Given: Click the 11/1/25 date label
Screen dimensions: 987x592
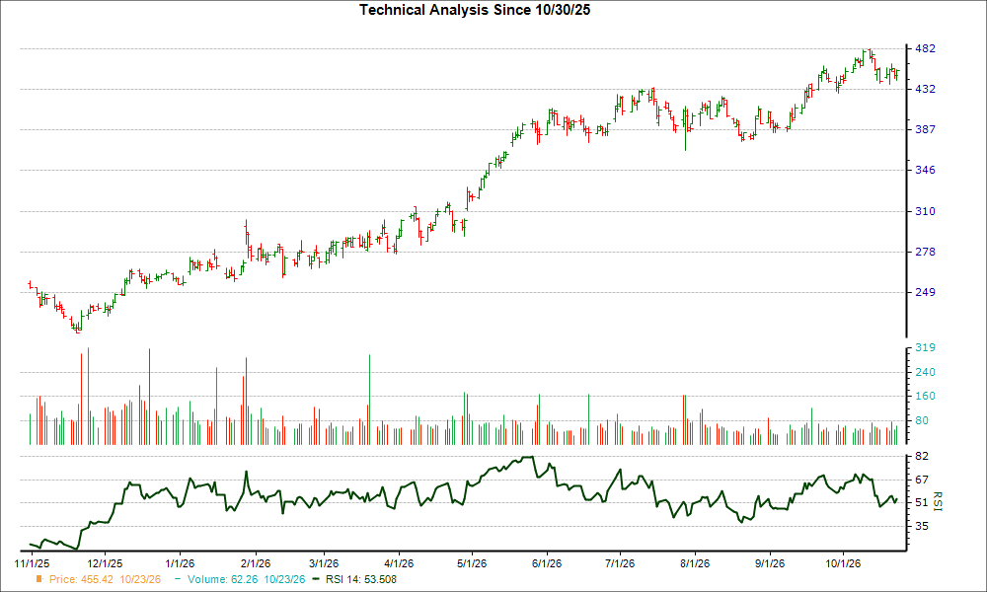Looking at the screenshot, I should click(x=32, y=563).
